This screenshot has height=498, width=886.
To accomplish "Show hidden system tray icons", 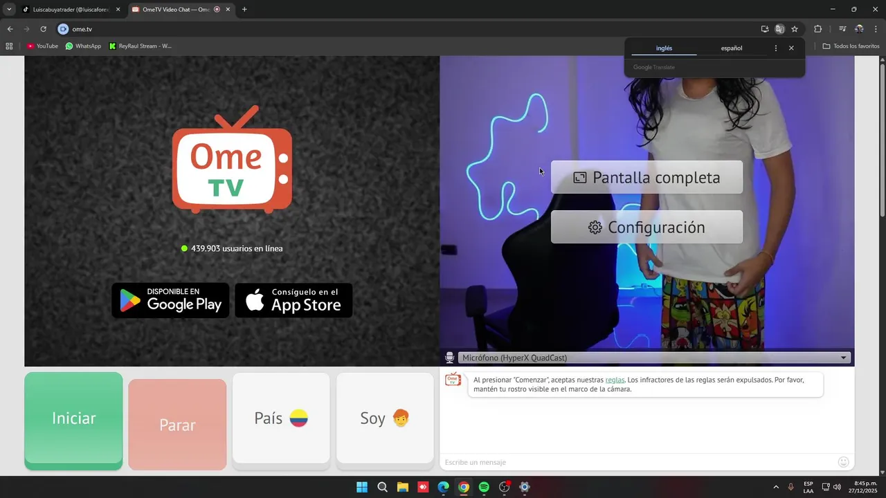I will click(x=775, y=487).
